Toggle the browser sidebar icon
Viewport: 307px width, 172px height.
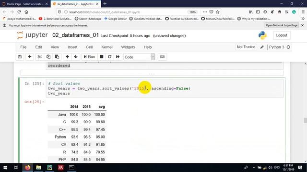258,12
